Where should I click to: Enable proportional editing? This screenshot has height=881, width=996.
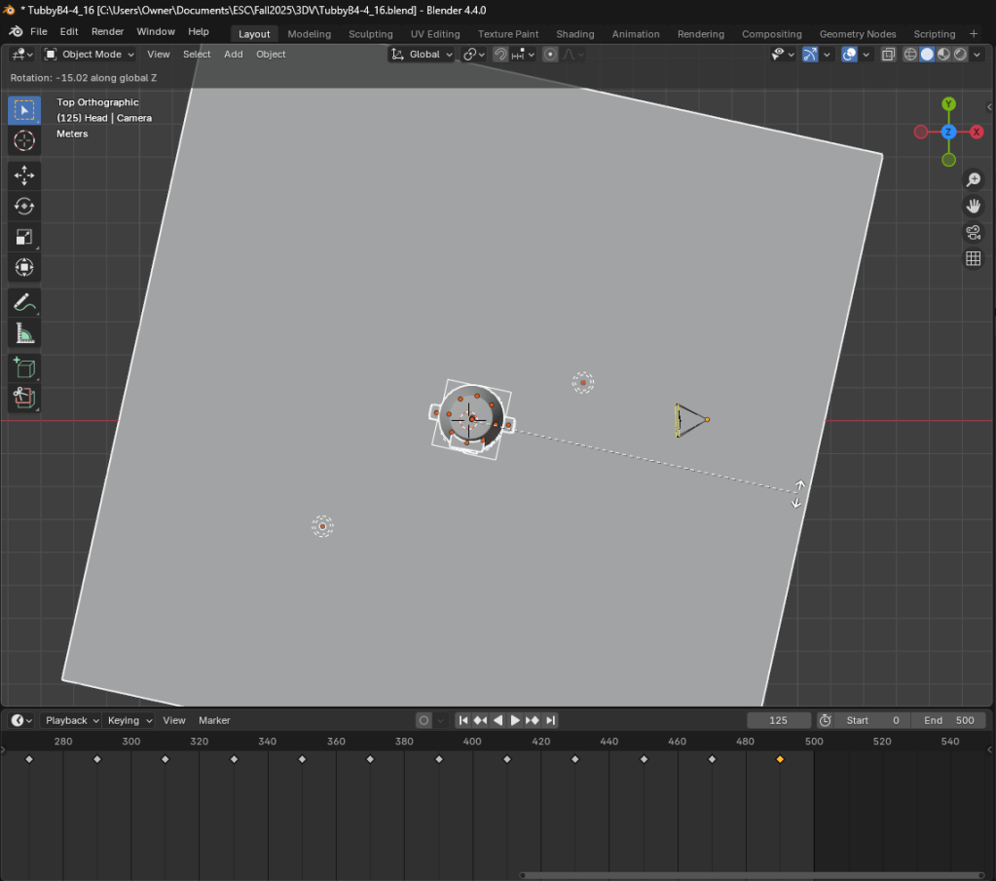click(x=550, y=55)
